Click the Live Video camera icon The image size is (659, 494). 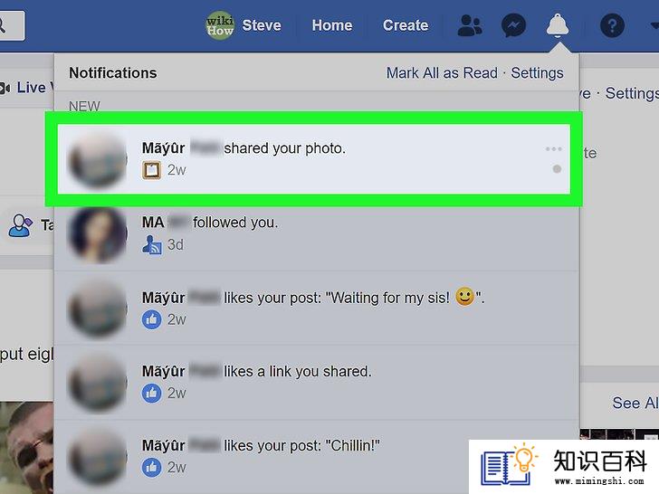[5, 88]
